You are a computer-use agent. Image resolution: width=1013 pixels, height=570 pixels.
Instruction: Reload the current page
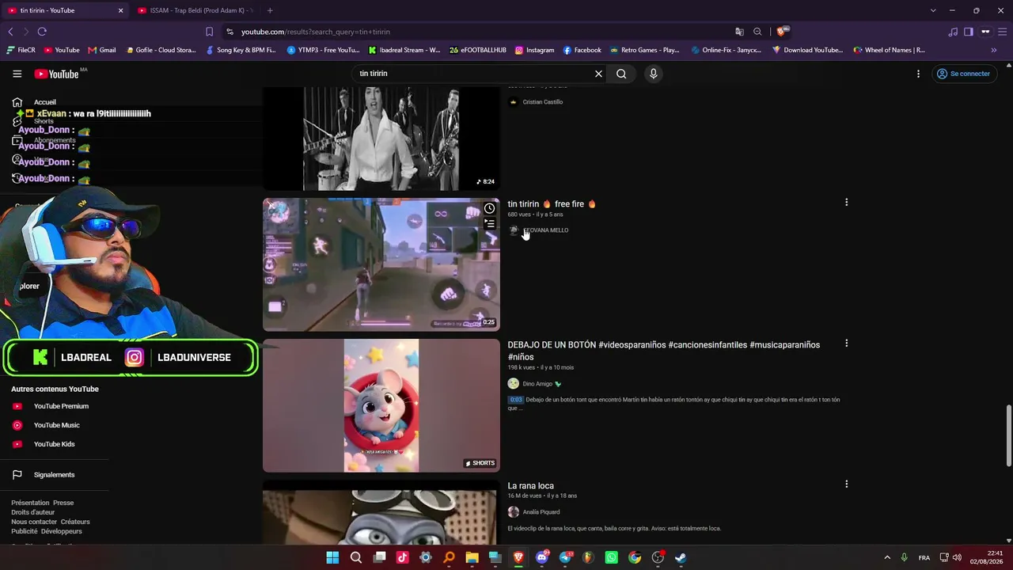42,32
